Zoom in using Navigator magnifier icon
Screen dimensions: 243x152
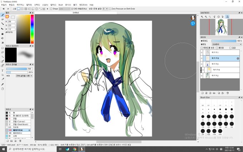[202, 17]
